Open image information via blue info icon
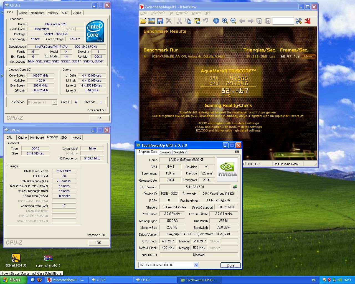Screen dimensions: 355x284 click(216, 21)
